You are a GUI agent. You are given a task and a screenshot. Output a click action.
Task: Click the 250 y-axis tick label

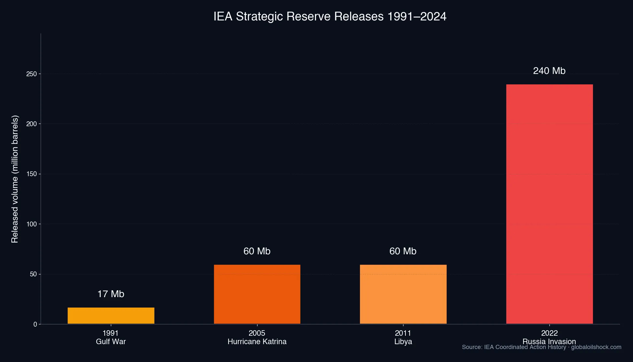point(32,74)
